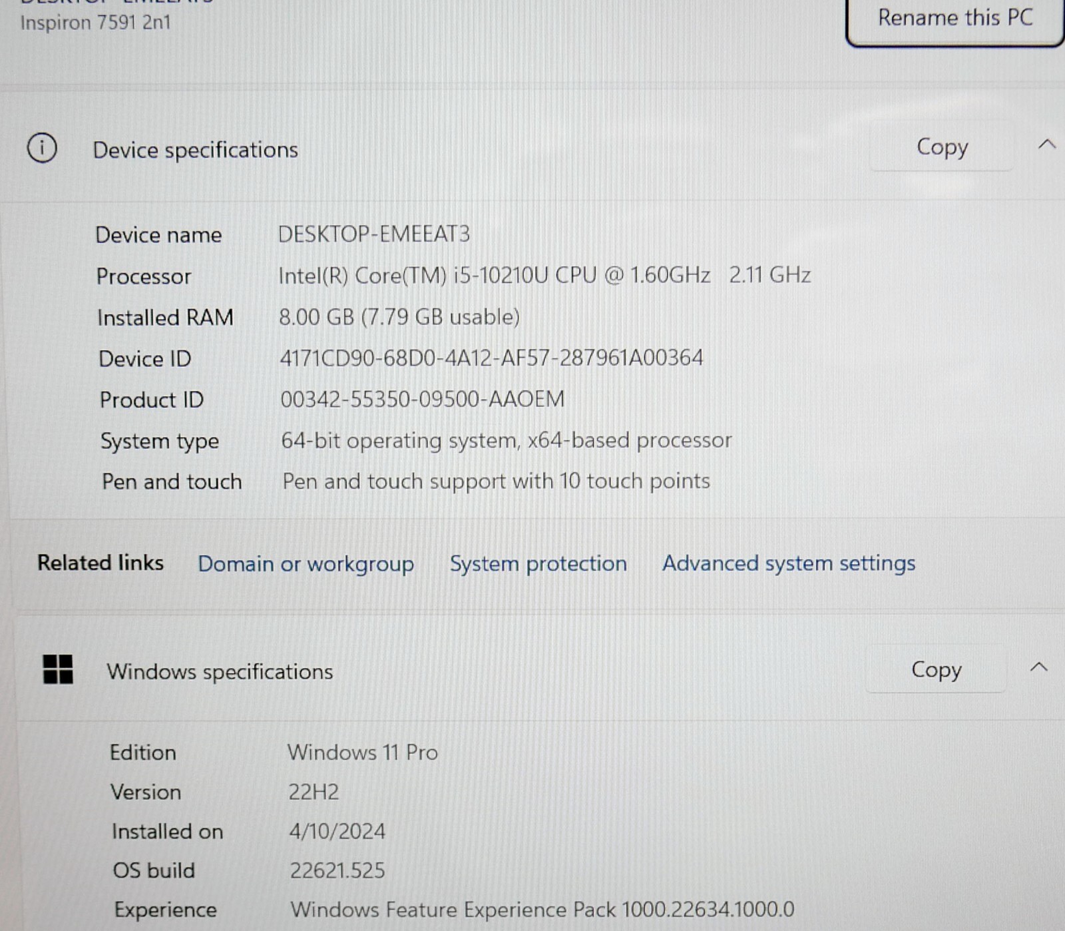
Task: Click the Windows 11 Pro edition value
Action: click(363, 752)
